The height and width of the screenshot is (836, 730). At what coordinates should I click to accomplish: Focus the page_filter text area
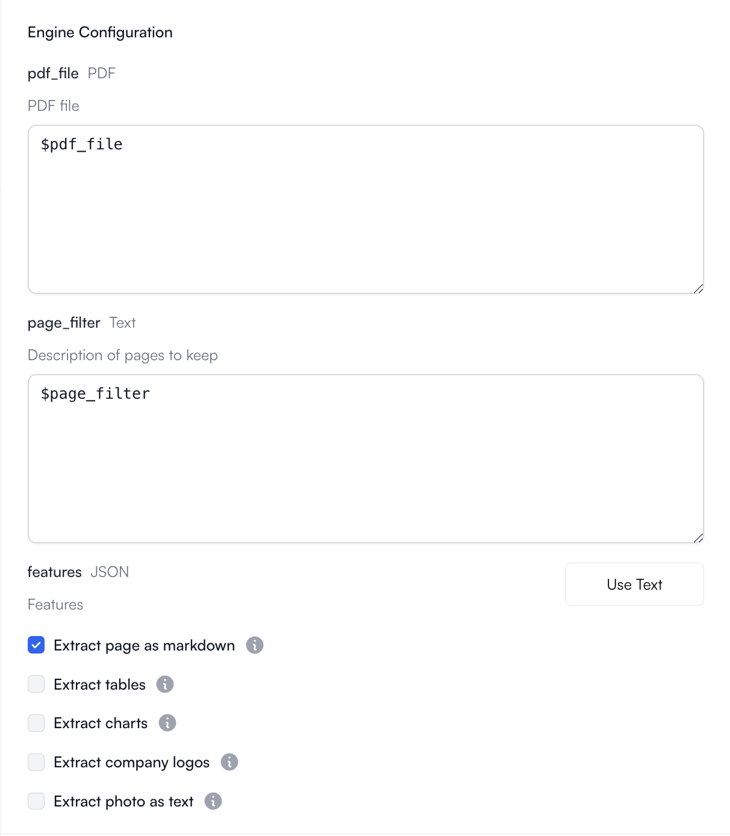tap(366, 459)
